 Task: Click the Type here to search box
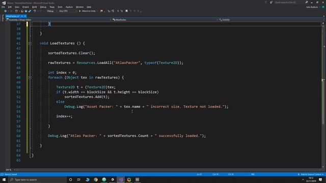pos(37,179)
